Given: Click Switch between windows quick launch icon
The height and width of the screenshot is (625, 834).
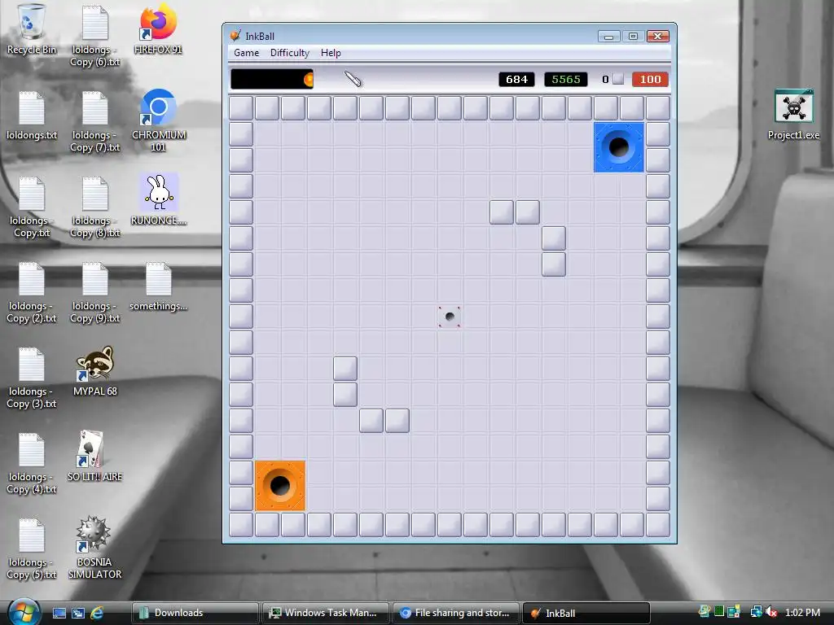Looking at the screenshot, I should 78,613.
